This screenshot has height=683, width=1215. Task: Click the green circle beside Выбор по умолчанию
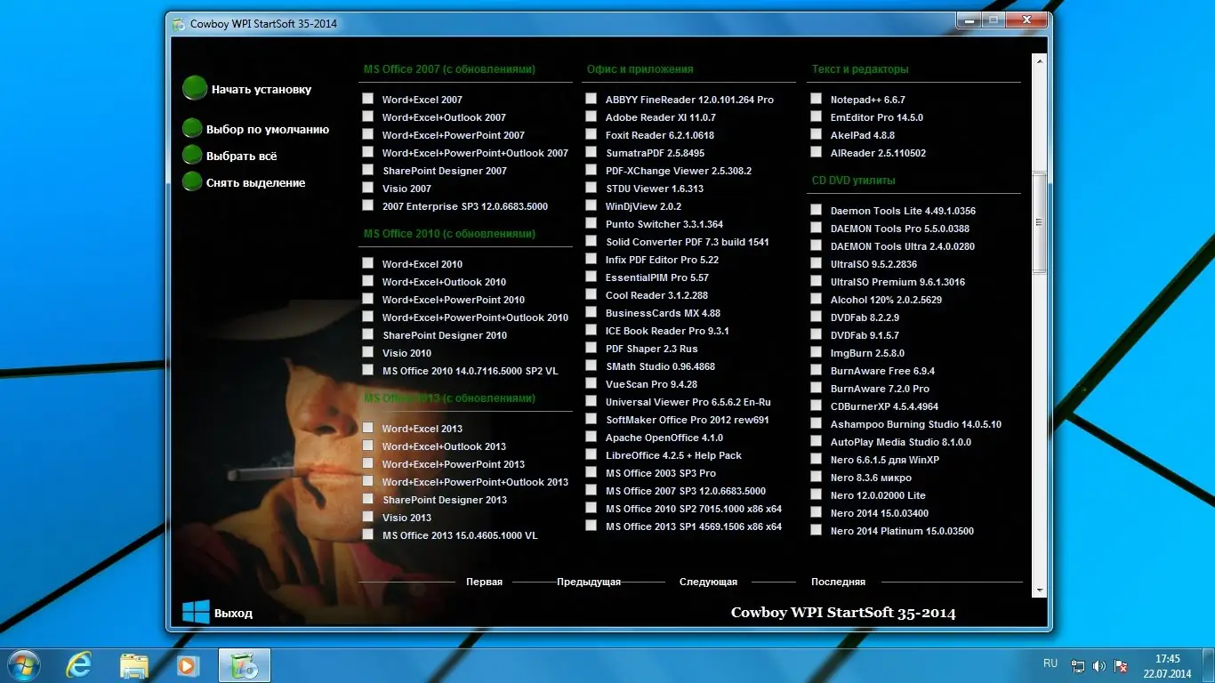pos(192,129)
